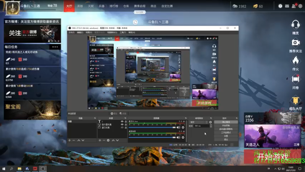Screen dimensions: 305x172
Task: Open the game friends icon
Action: [x=294, y=6]
